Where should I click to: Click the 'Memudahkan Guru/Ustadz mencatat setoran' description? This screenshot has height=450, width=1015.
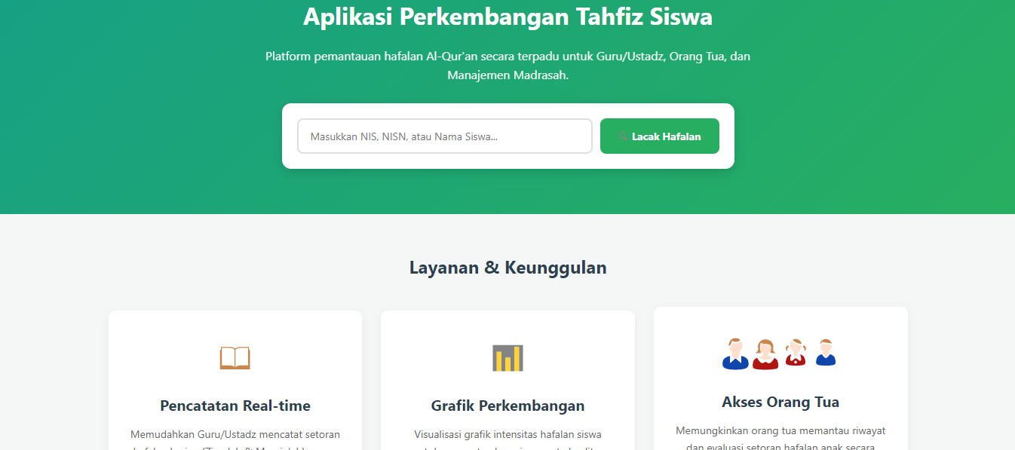coord(235,439)
